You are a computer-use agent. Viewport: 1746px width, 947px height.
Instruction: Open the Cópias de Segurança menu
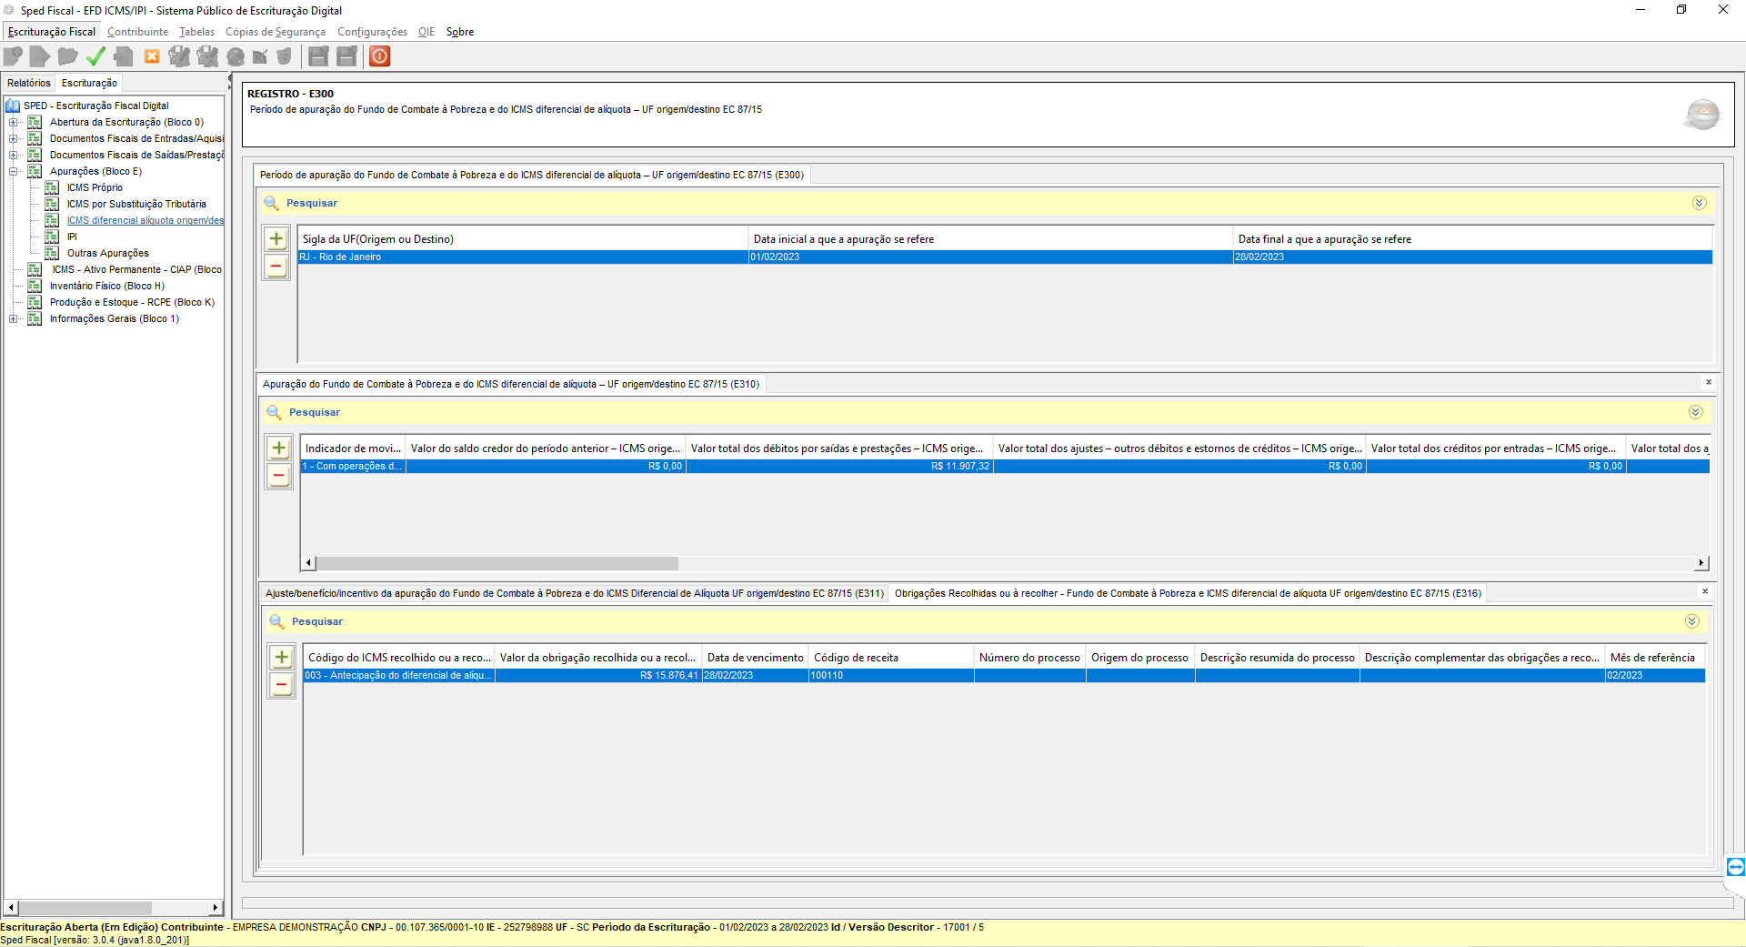pos(276,32)
